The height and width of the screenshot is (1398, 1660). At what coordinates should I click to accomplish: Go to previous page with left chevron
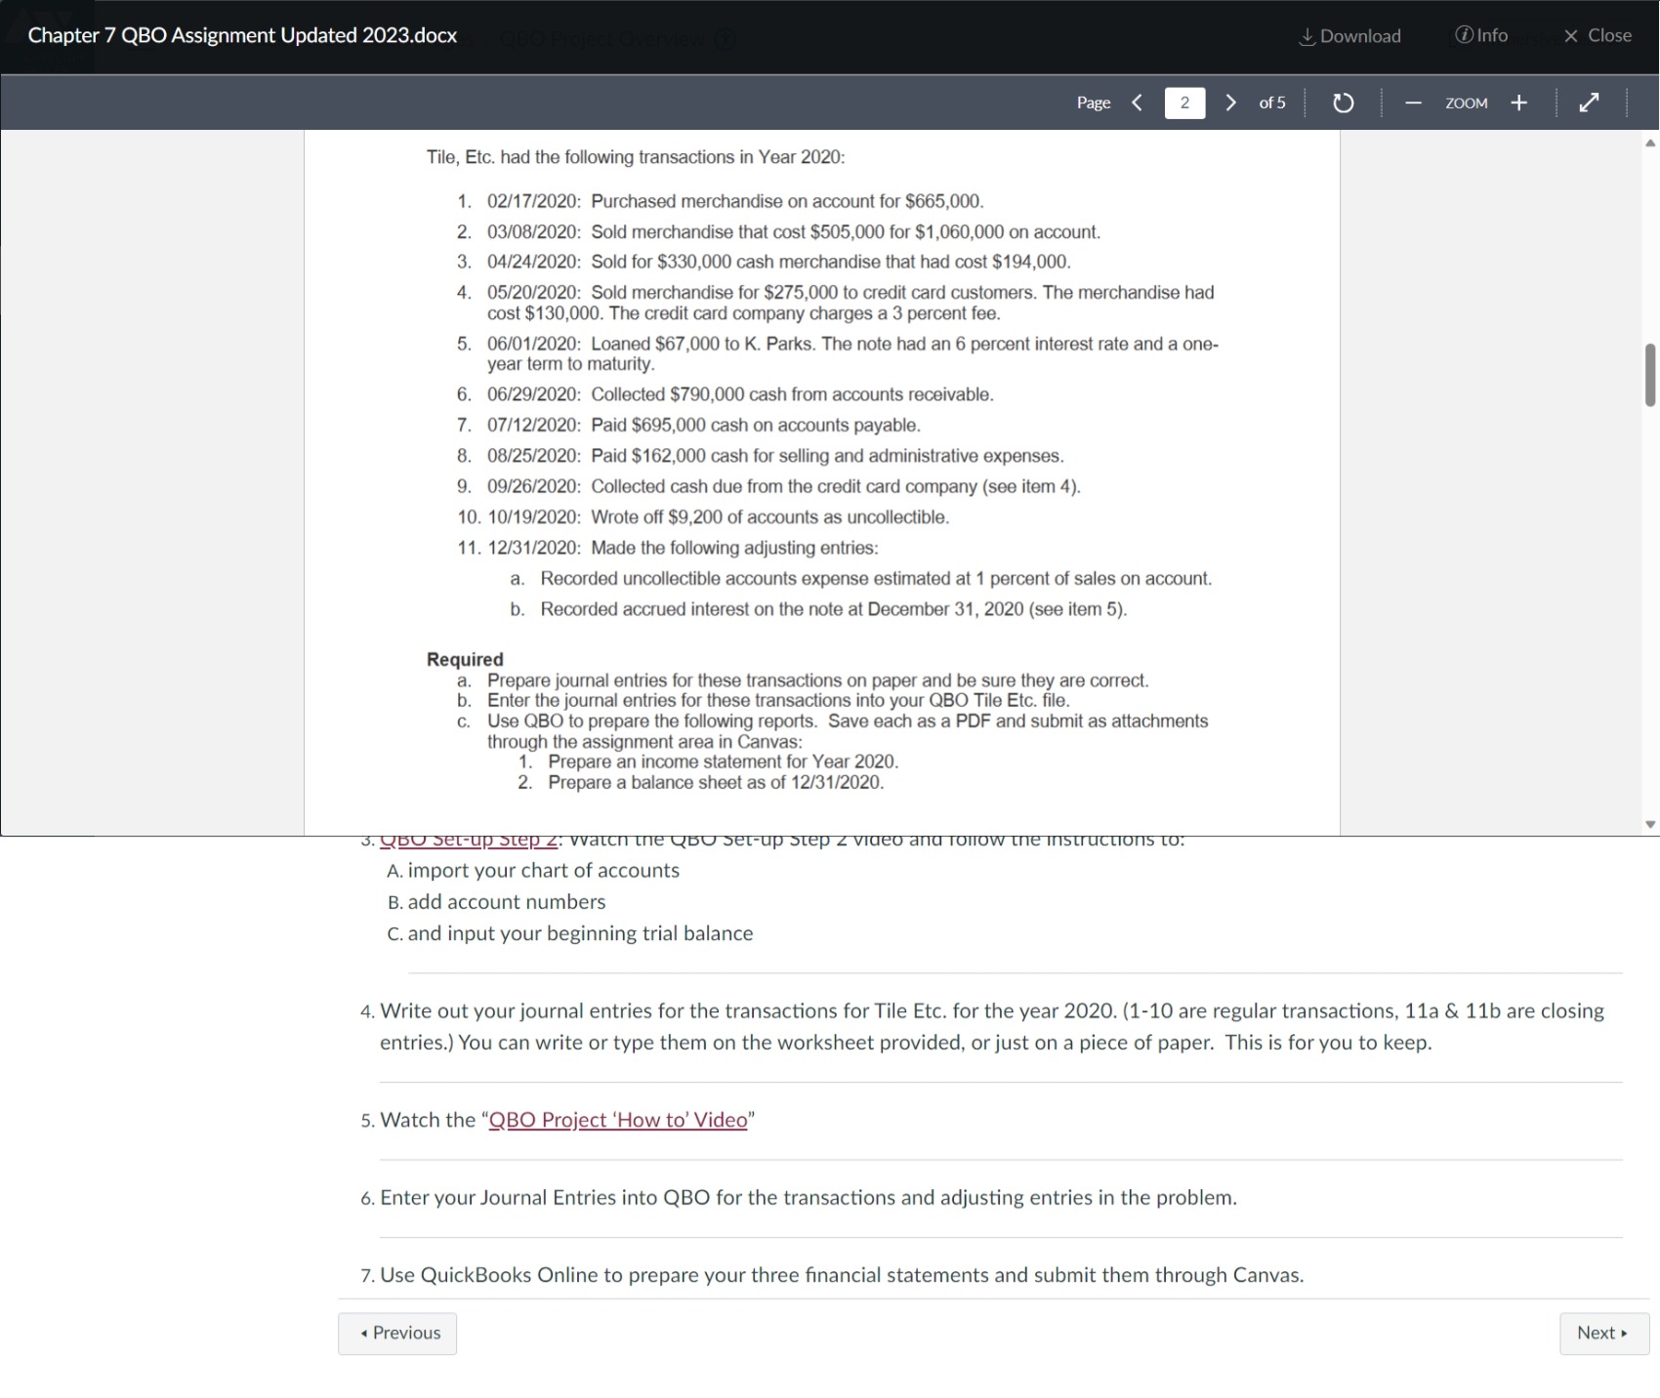coord(1137,103)
